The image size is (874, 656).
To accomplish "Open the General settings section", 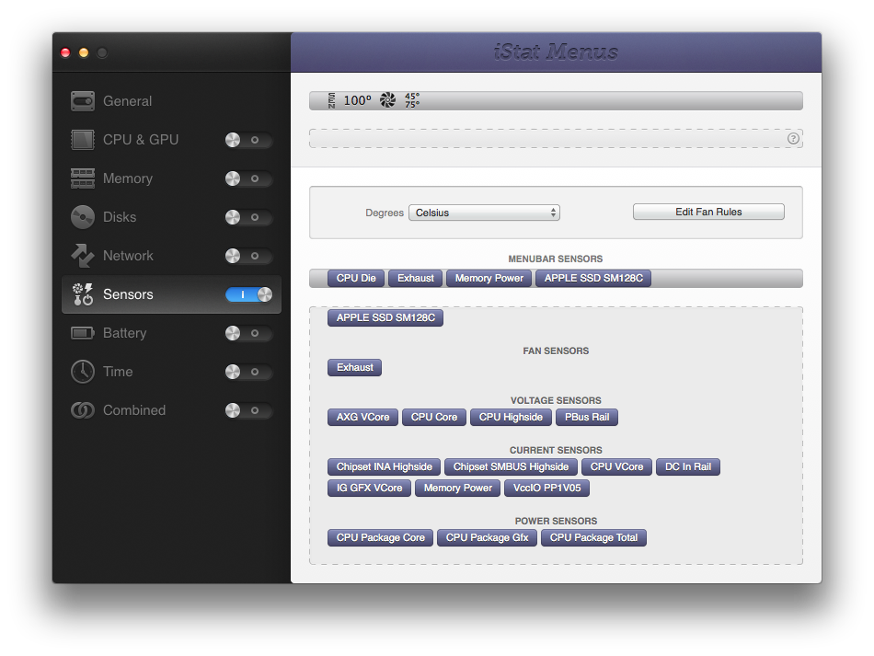I will 127,101.
